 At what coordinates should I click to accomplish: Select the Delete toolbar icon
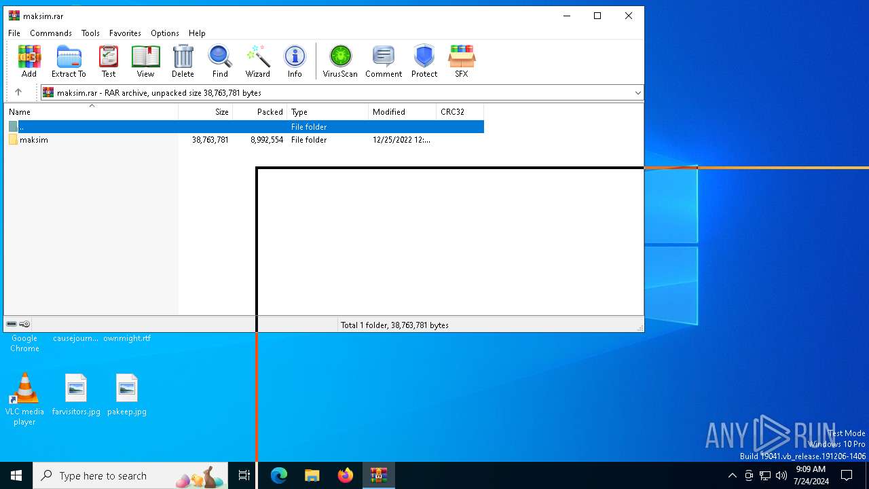tap(183, 62)
